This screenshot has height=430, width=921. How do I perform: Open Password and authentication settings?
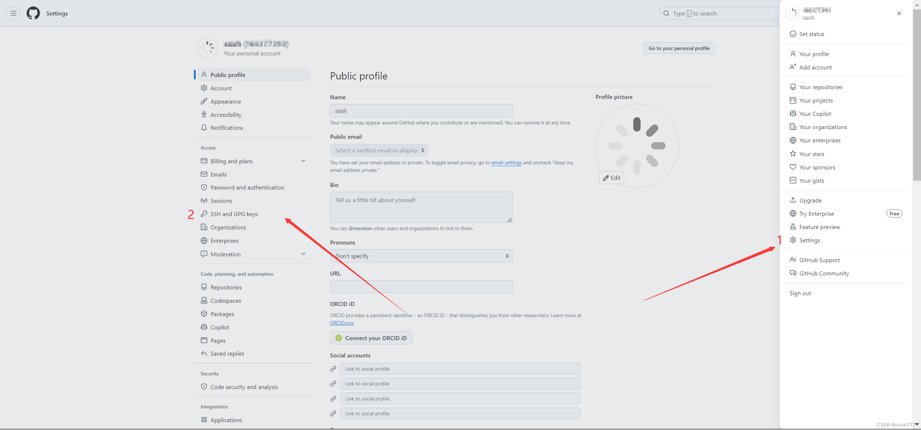(x=247, y=187)
